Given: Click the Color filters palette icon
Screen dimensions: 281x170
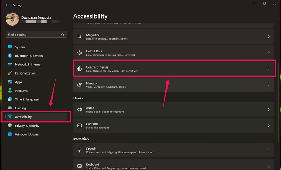Looking at the screenshot, I should (x=79, y=53).
